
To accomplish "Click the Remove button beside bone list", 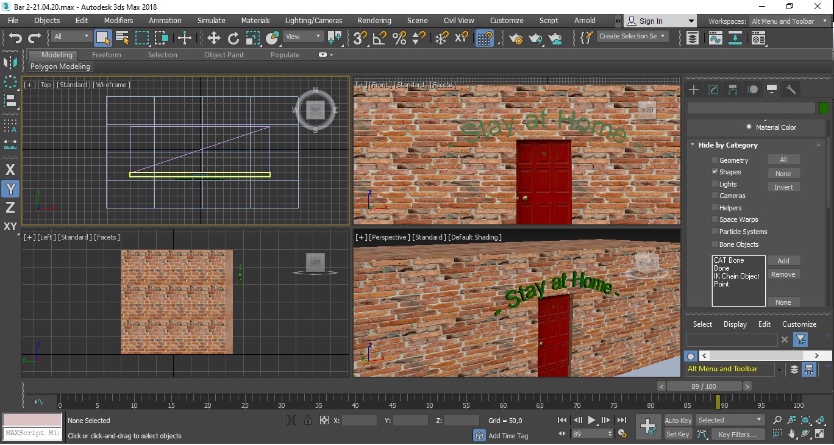I will [x=783, y=274].
